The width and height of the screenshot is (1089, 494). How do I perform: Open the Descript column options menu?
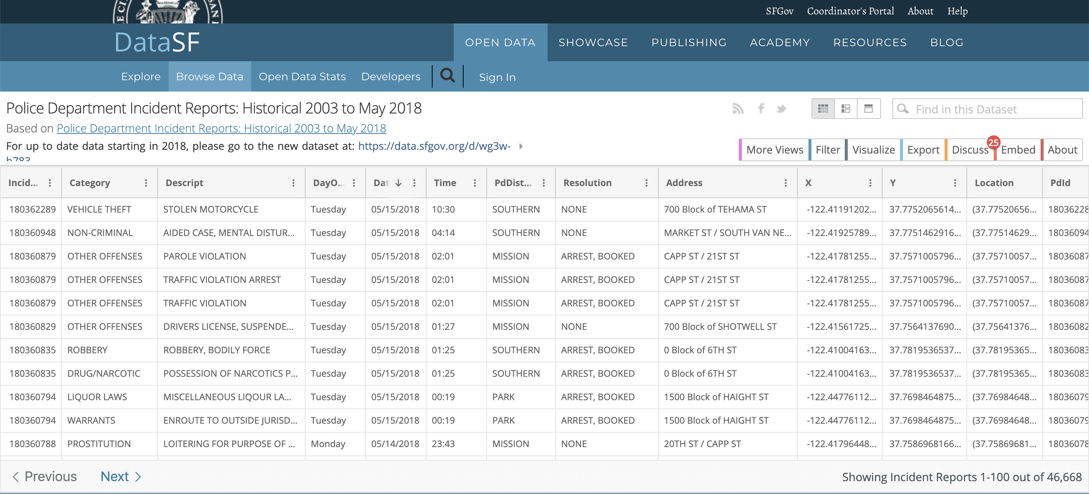pos(293,183)
